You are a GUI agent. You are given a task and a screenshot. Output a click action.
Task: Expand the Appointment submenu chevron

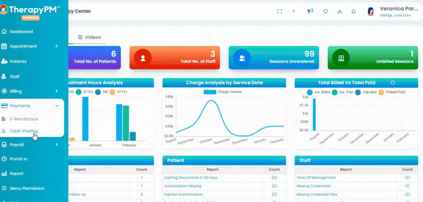tap(57, 46)
